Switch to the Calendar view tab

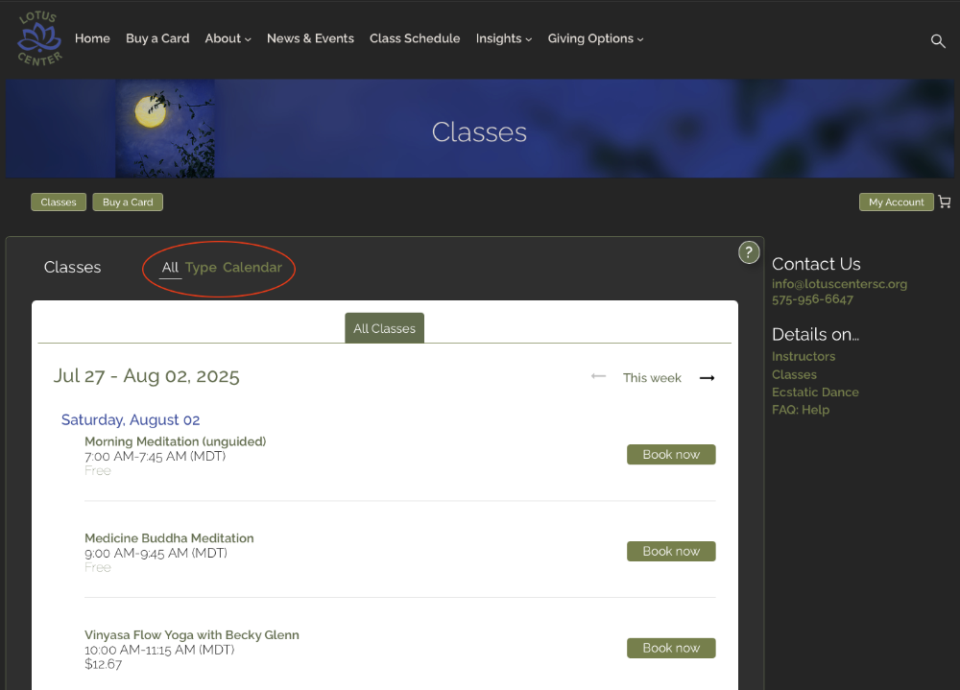tap(252, 268)
